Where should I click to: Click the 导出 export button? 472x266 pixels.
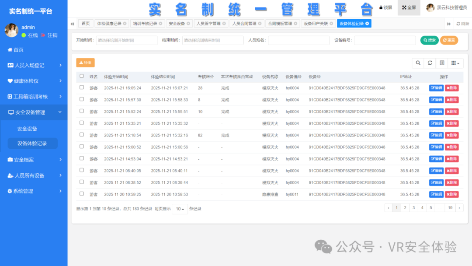click(85, 63)
